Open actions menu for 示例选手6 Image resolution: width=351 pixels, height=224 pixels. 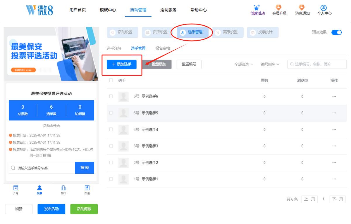pyautogui.click(x=334, y=97)
